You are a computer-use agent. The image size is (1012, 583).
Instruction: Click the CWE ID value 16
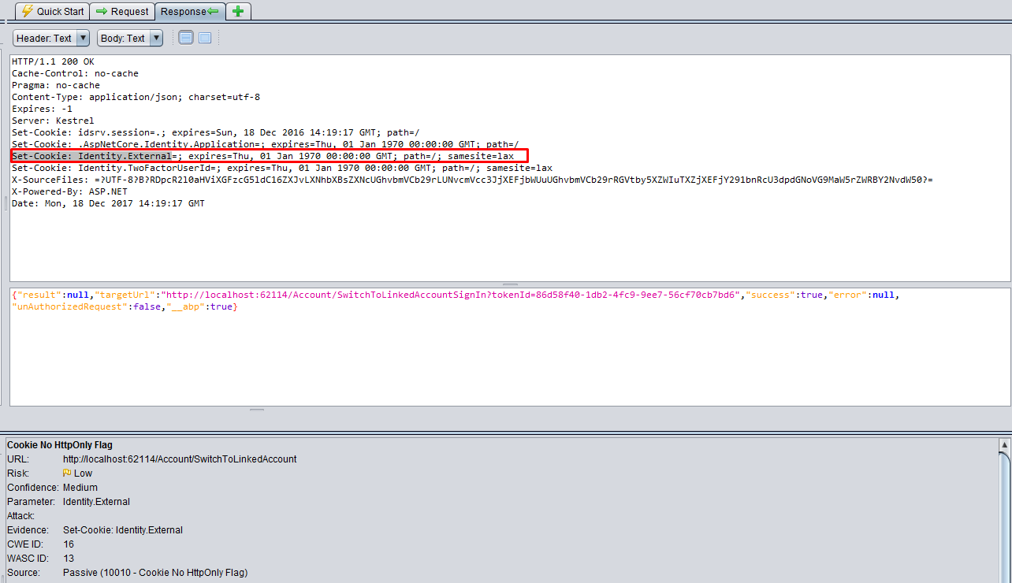(x=69, y=544)
